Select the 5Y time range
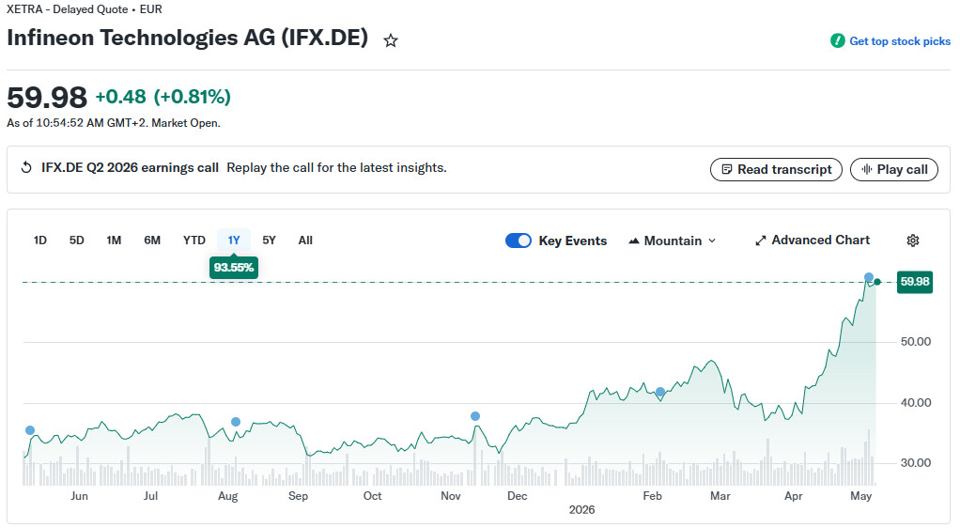The height and width of the screenshot is (528, 960). tap(269, 241)
